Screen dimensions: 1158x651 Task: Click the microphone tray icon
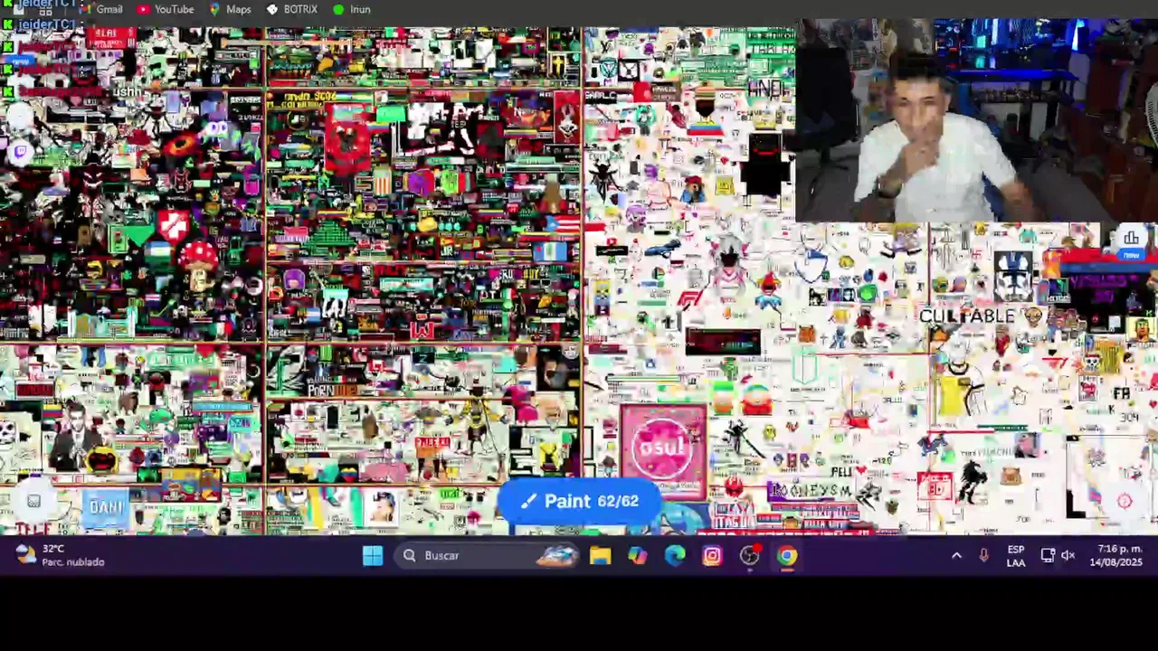[x=983, y=555]
